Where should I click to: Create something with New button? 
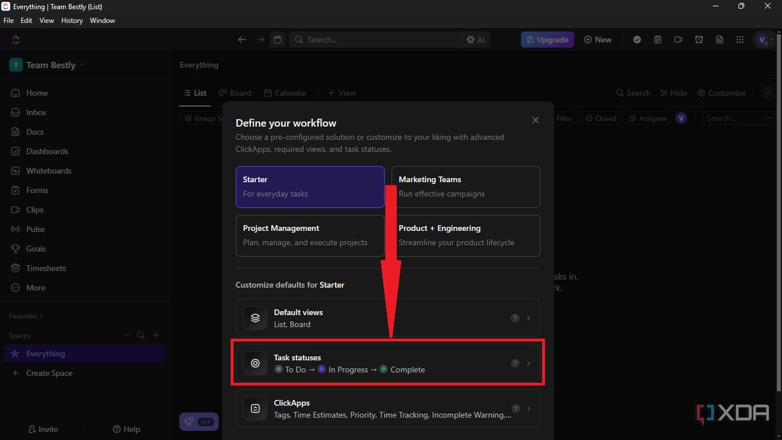598,40
